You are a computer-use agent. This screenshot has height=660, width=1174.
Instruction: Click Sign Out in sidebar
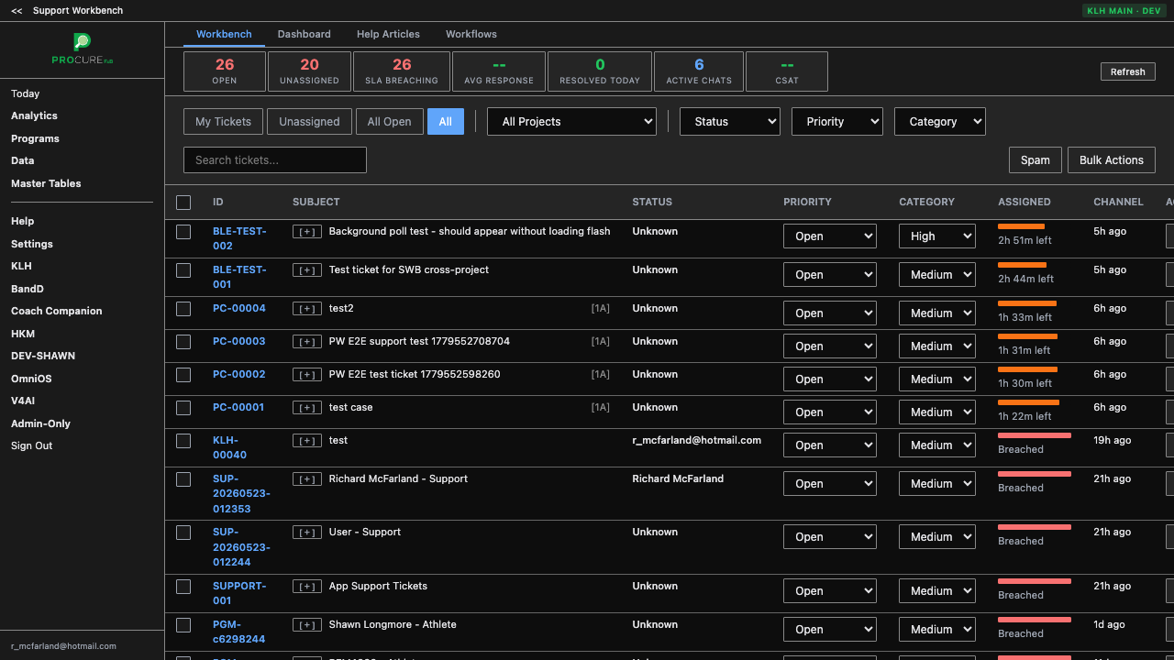32,445
